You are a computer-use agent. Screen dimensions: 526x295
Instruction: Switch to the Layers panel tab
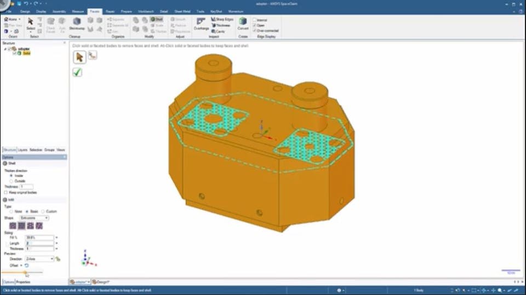[x=22, y=150]
